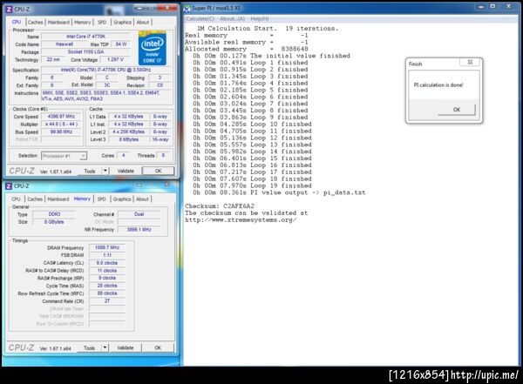Click the Super PI title bar icon

(187, 8)
